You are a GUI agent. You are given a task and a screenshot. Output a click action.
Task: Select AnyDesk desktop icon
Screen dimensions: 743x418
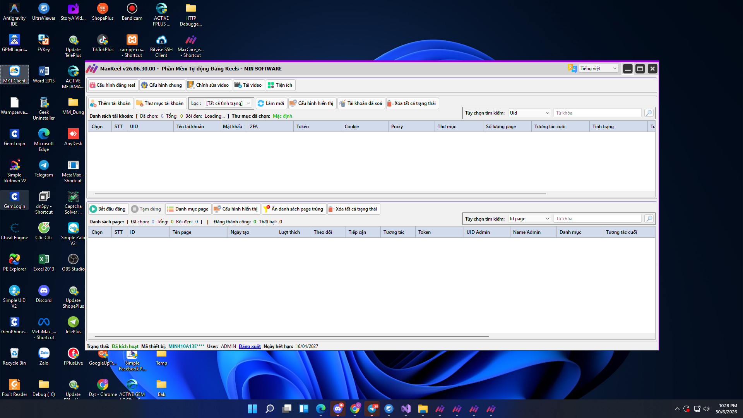[73, 137]
